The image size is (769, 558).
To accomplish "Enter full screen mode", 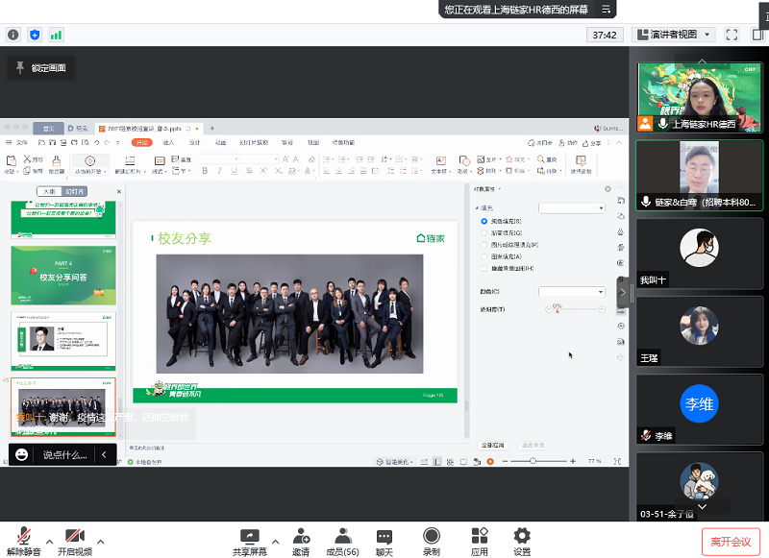I will [732, 35].
